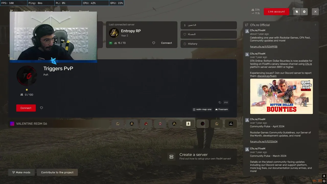Click the Freeroam game type label
Image resolution: width=327 pixels, height=184 pixels.
pyautogui.click(x=221, y=109)
